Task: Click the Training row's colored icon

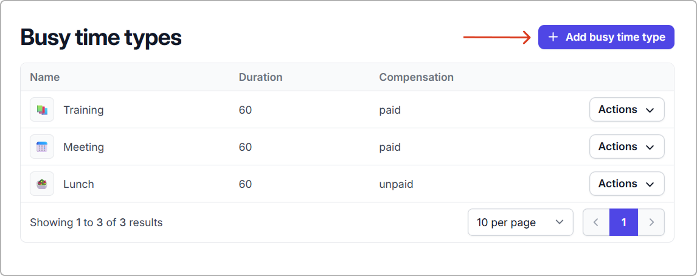Action: click(42, 110)
